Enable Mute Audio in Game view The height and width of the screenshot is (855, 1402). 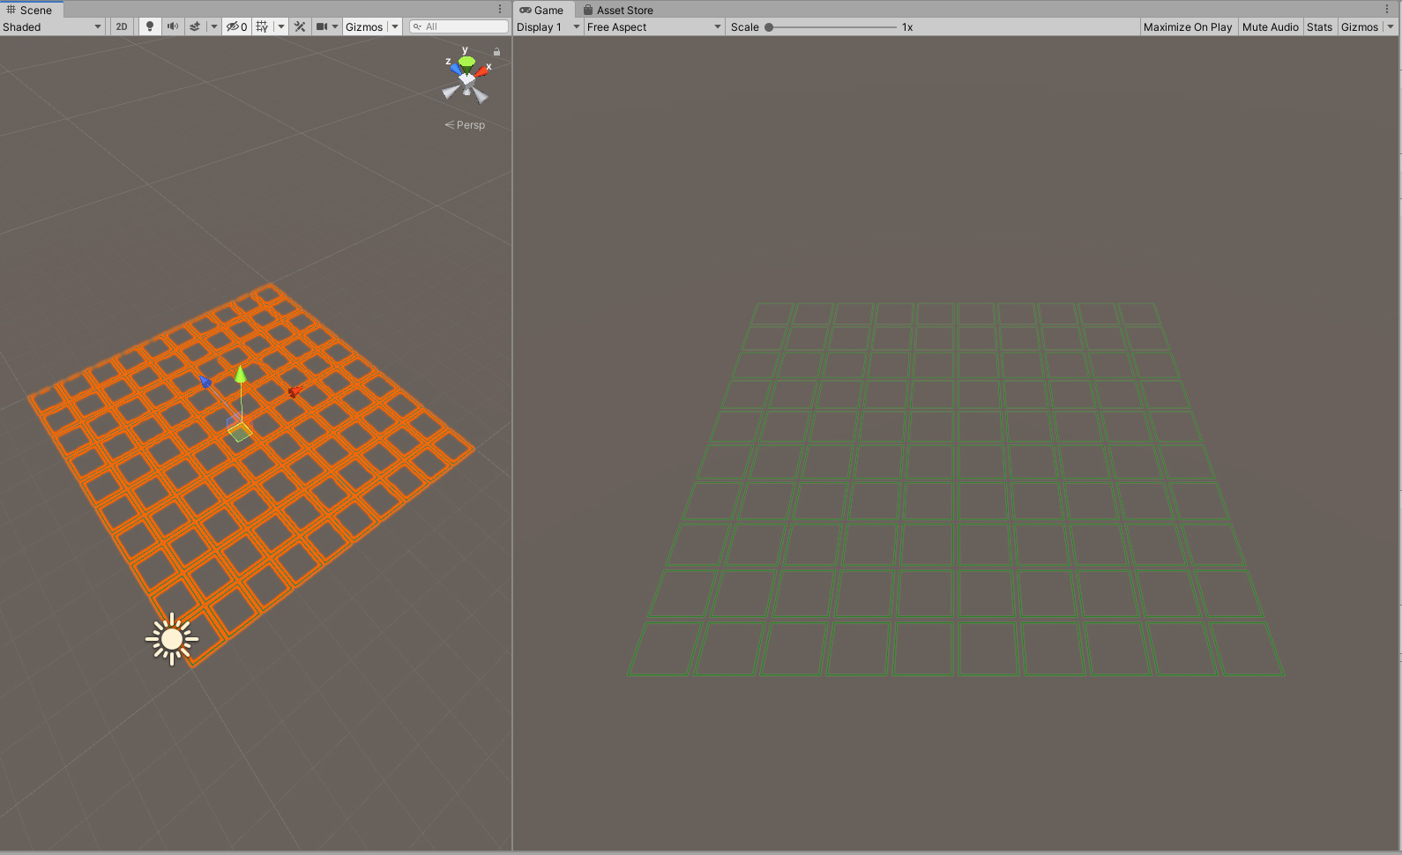[1270, 26]
